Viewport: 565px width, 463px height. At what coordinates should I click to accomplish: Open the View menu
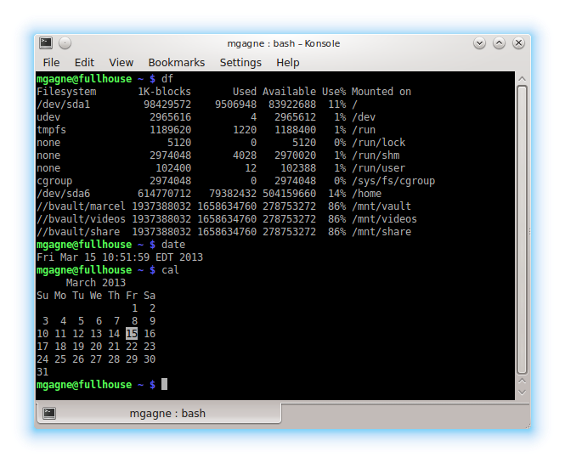pyautogui.click(x=121, y=63)
